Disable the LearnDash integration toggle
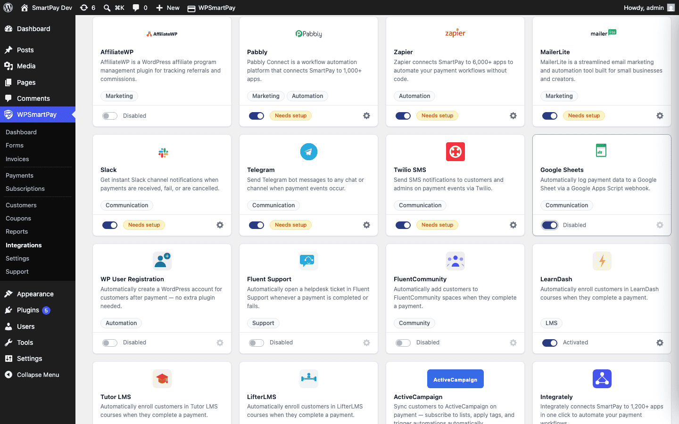This screenshot has width=679, height=424. 550,343
